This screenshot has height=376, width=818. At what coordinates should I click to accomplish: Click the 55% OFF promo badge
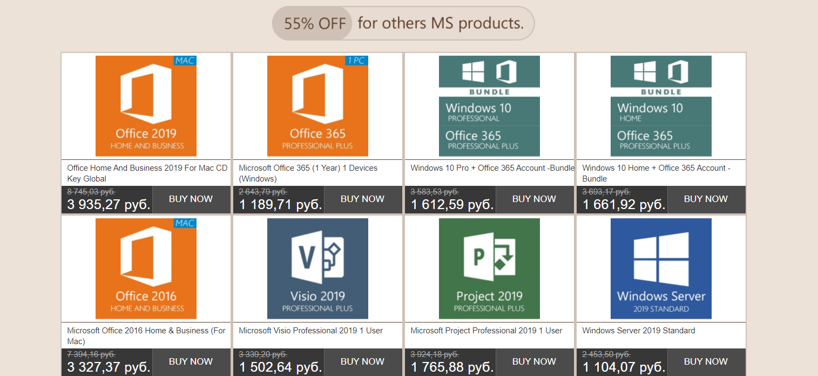316,24
